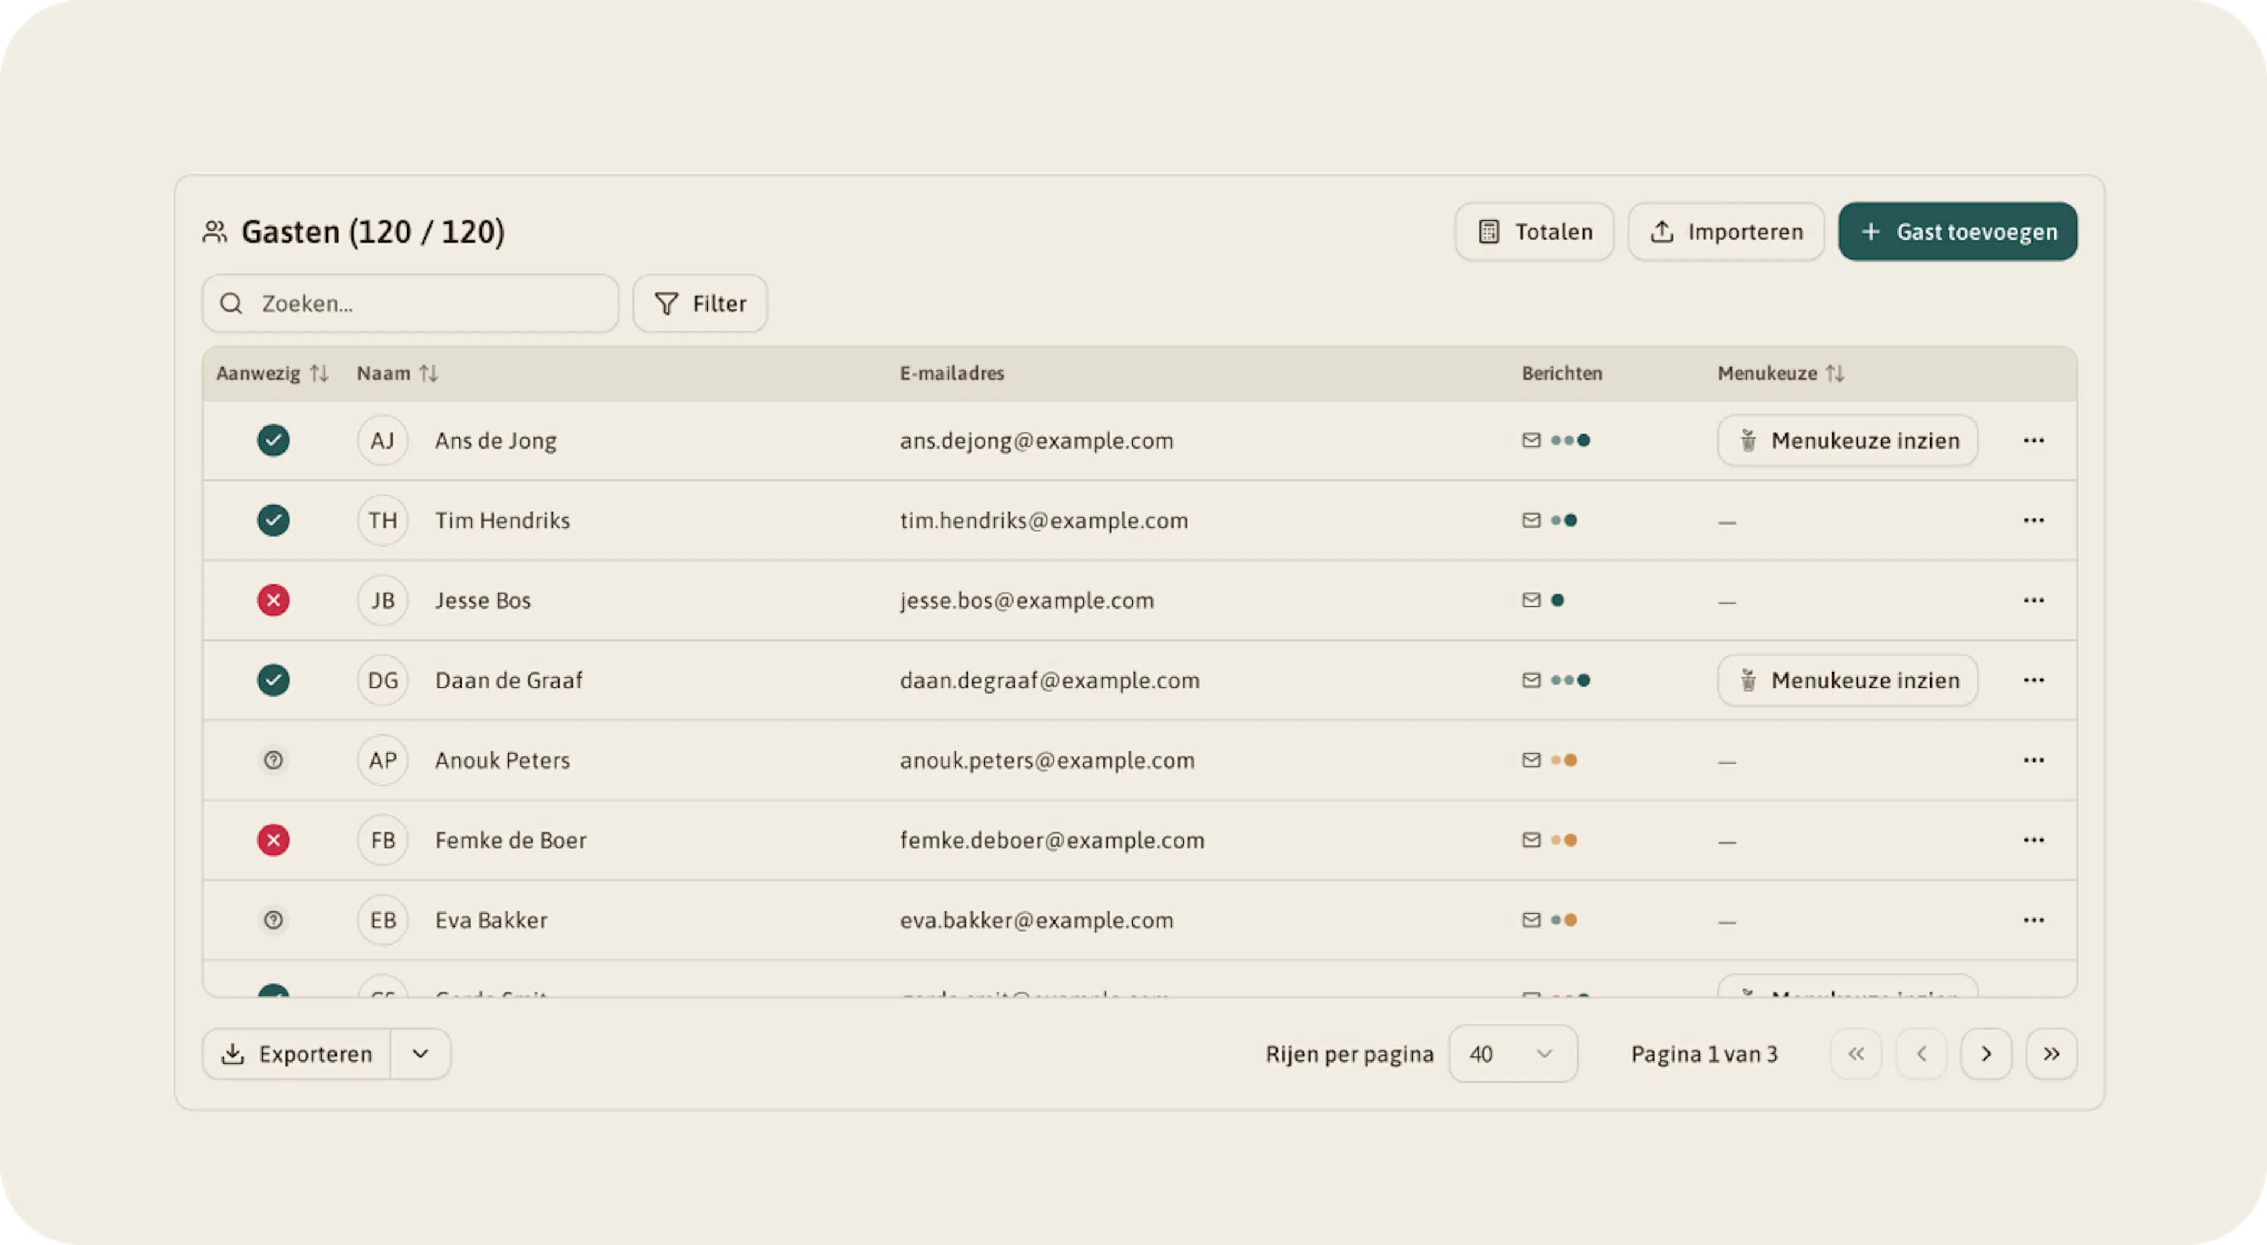The width and height of the screenshot is (2267, 1245).
Task: Open the three-dot menu for Jesse Bos
Action: click(x=2033, y=600)
